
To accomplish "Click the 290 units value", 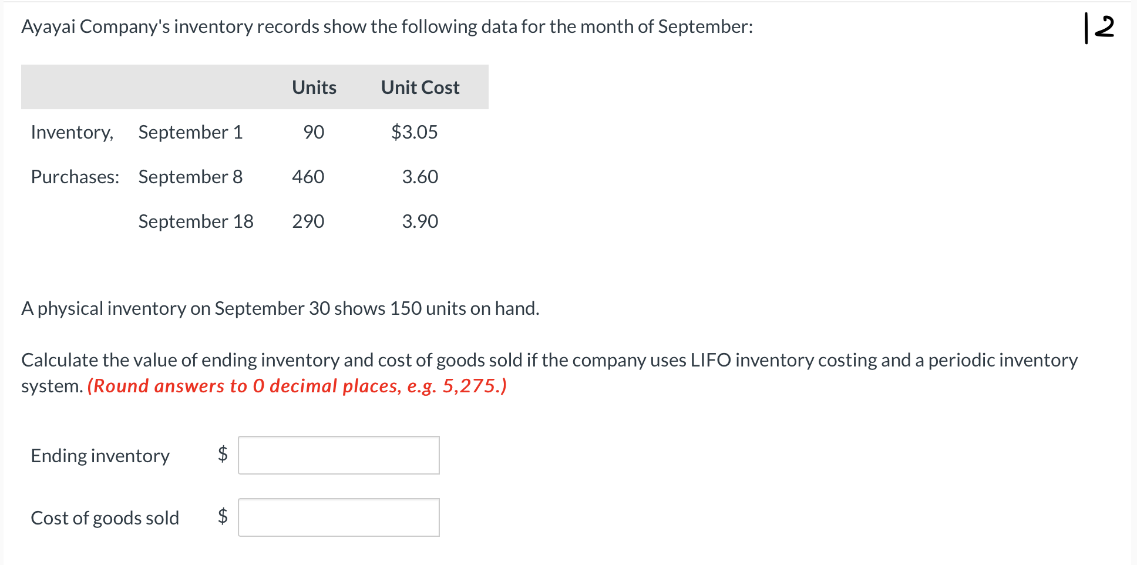I will coord(308,221).
